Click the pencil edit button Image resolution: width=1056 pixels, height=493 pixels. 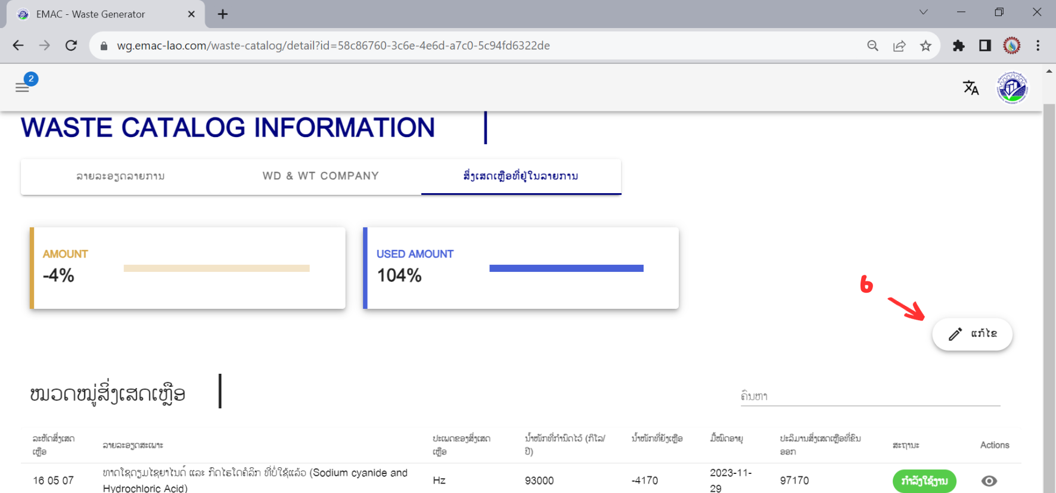point(972,334)
